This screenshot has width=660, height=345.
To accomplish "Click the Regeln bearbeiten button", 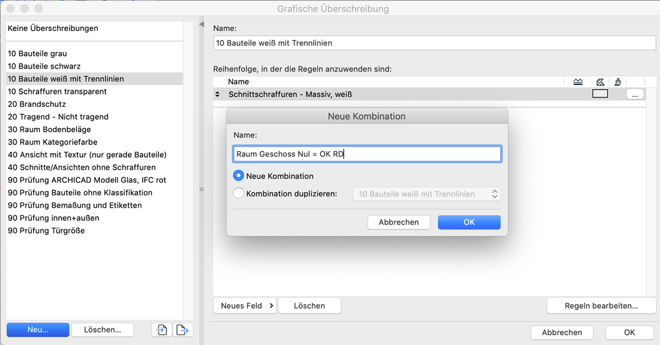I will [x=601, y=305].
